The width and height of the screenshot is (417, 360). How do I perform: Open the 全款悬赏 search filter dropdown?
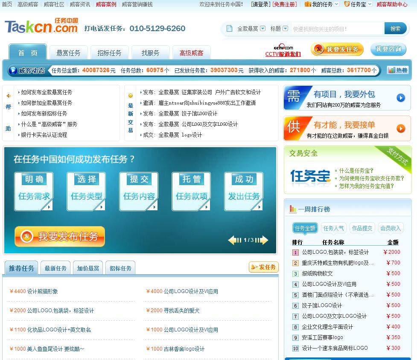point(263,28)
